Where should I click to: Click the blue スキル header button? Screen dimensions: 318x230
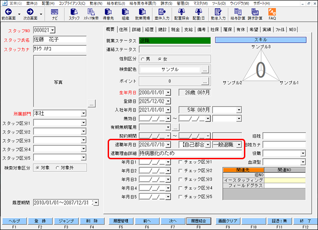(x=261, y=39)
